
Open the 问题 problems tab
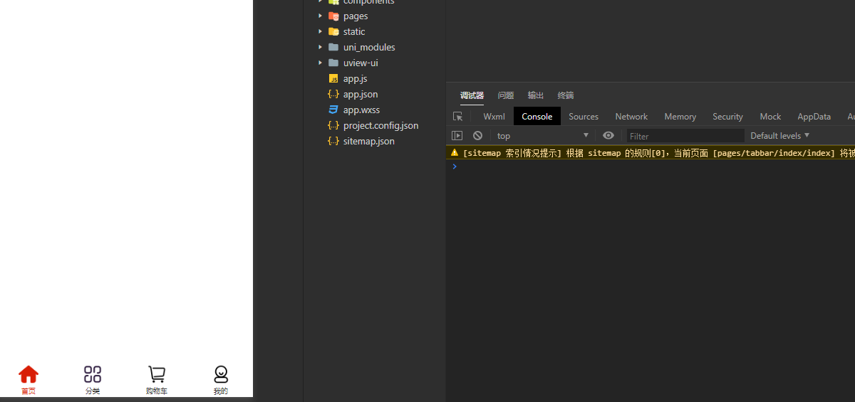pyautogui.click(x=506, y=95)
